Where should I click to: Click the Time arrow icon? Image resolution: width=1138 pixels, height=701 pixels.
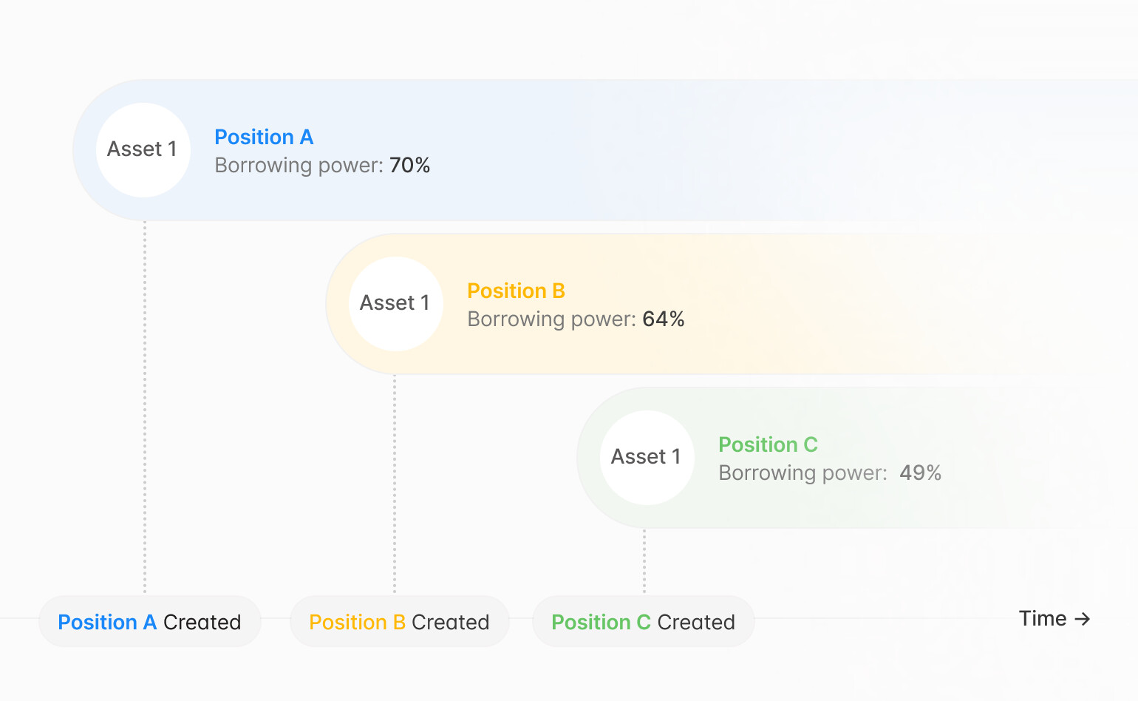tap(1083, 619)
